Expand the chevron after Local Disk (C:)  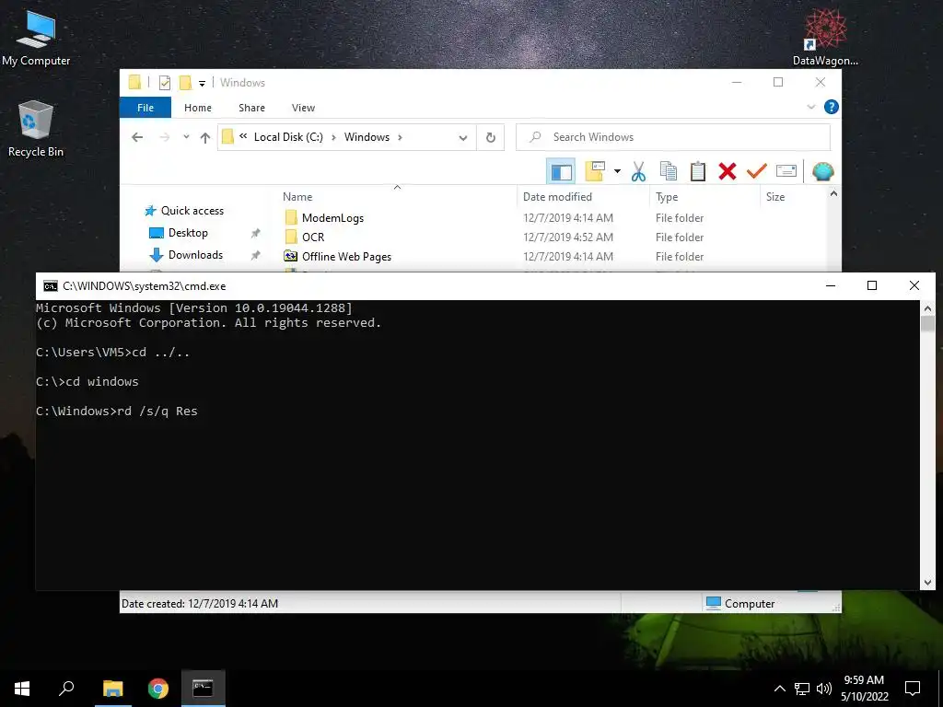(333, 137)
